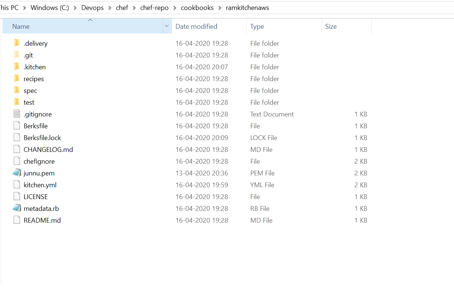This screenshot has width=454, height=289.
Task: Select the README.md file
Action: coord(42,220)
